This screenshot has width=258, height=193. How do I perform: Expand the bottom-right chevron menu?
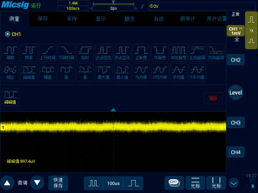234,183
